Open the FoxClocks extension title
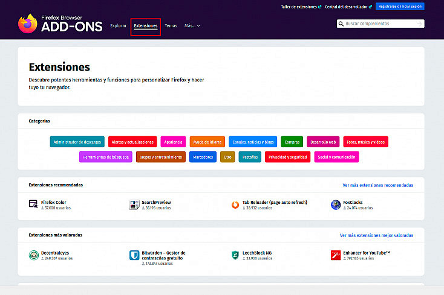This screenshot has width=444, height=295. pos(353,203)
